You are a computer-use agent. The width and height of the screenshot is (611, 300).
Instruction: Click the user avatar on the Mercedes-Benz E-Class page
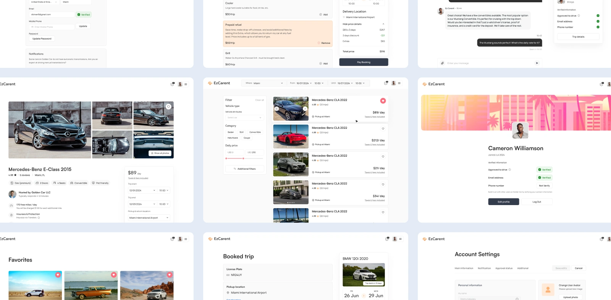(180, 84)
